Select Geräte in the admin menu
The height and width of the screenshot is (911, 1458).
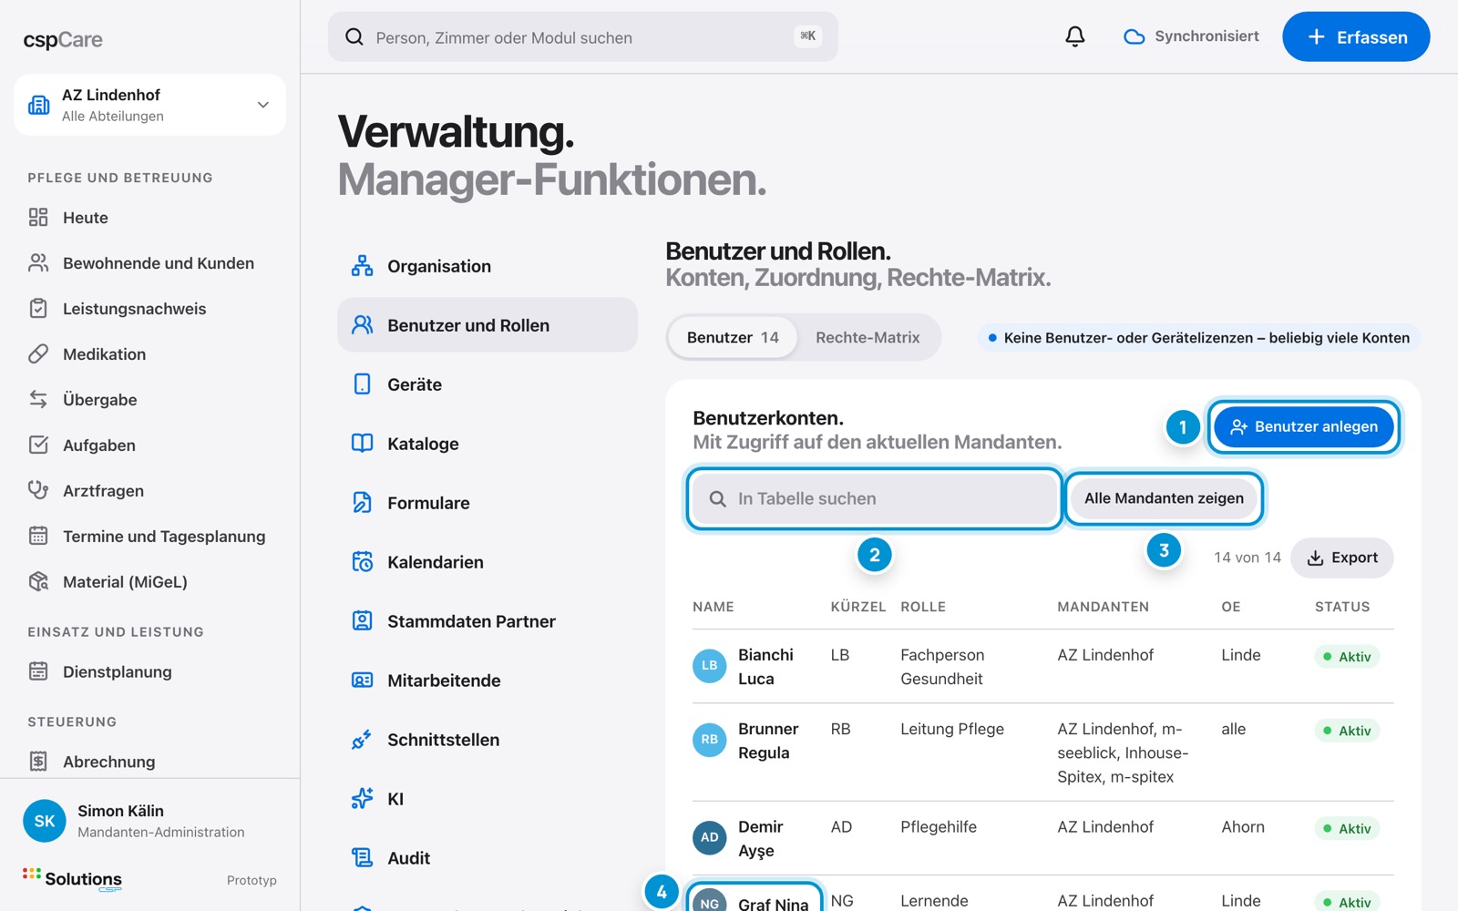tap(488, 384)
